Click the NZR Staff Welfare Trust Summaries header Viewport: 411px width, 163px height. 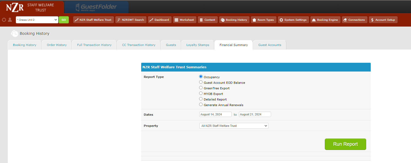coord(256,67)
